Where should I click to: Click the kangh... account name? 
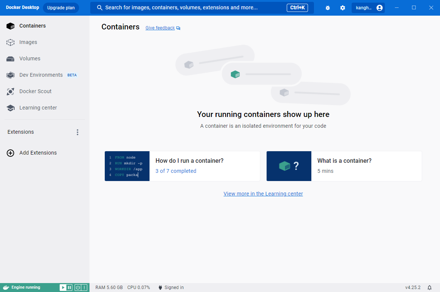[364, 8]
